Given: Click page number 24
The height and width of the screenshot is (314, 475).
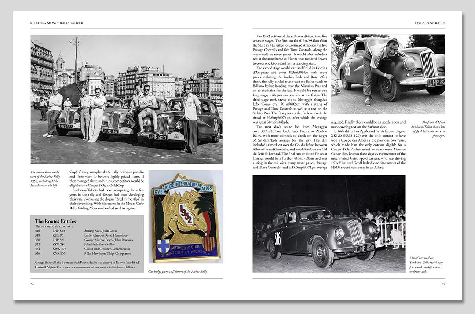Looking at the screenshot, I should click(x=32, y=284).
